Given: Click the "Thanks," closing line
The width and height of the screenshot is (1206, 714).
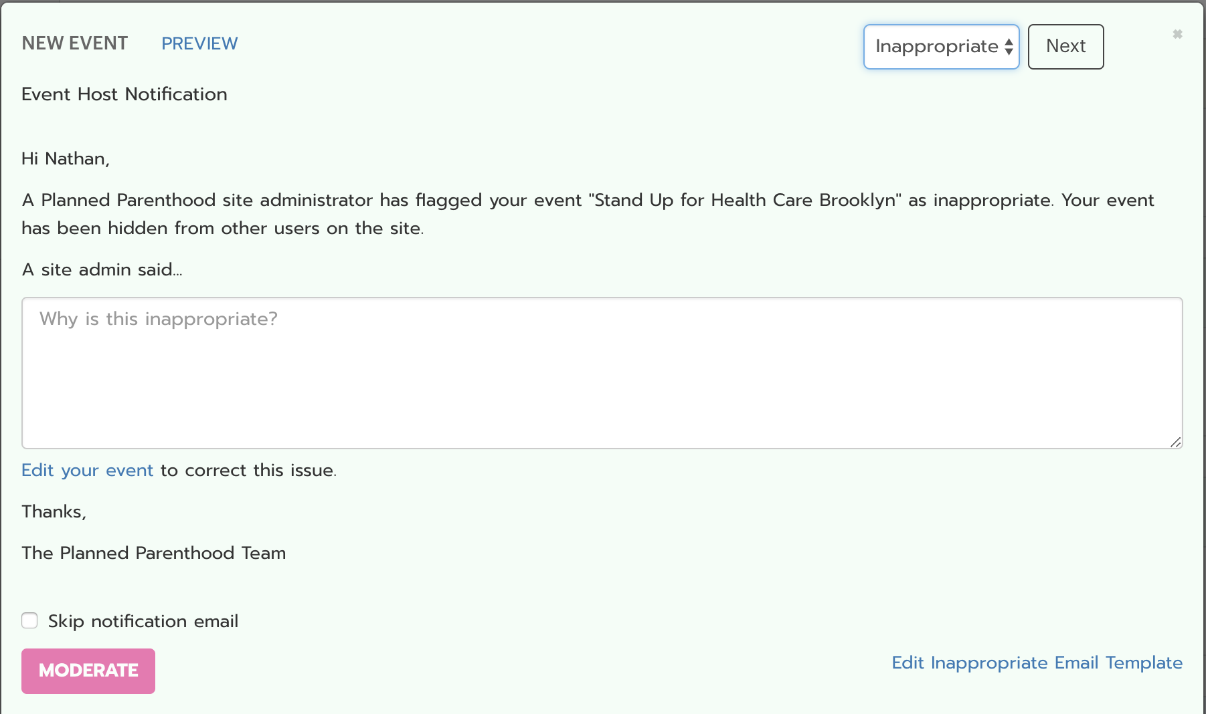Looking at the screenshot, I should [54, 511].
